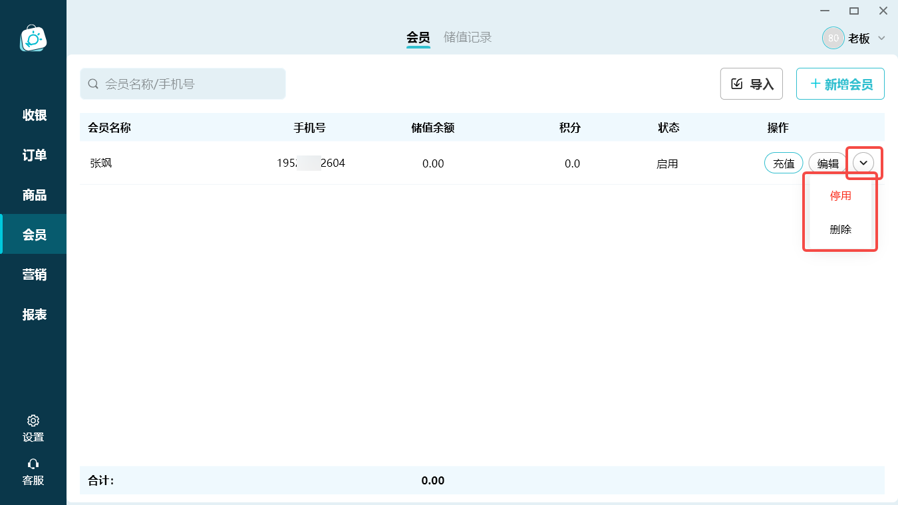
Task: Click the 操作 column header
Action: point(778,128)
